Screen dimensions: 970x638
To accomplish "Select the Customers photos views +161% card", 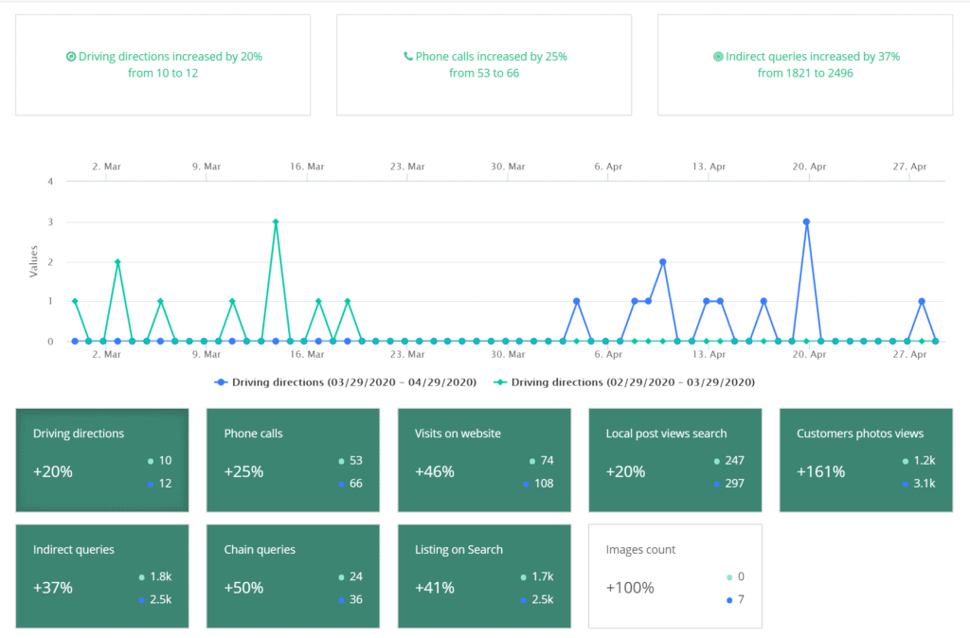I will [x=866, y=460].
